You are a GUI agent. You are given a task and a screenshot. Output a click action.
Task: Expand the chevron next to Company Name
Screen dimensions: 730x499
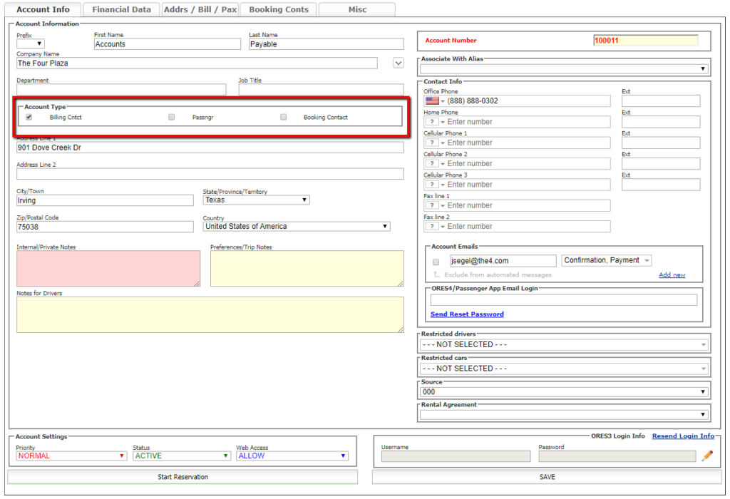coord(399,63)
